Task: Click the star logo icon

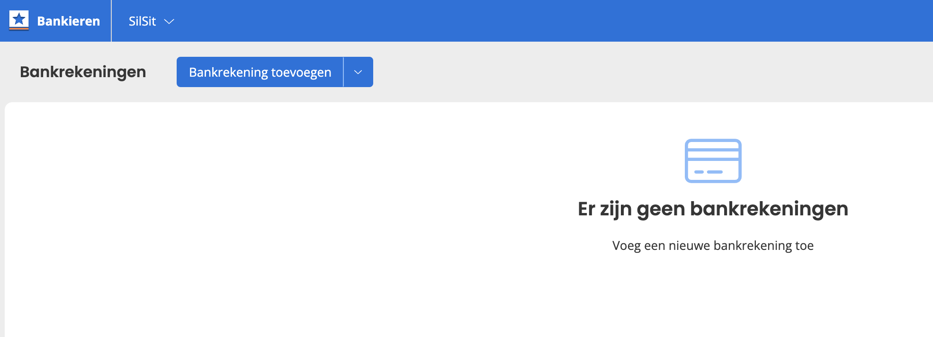Action: click(19, 19)
